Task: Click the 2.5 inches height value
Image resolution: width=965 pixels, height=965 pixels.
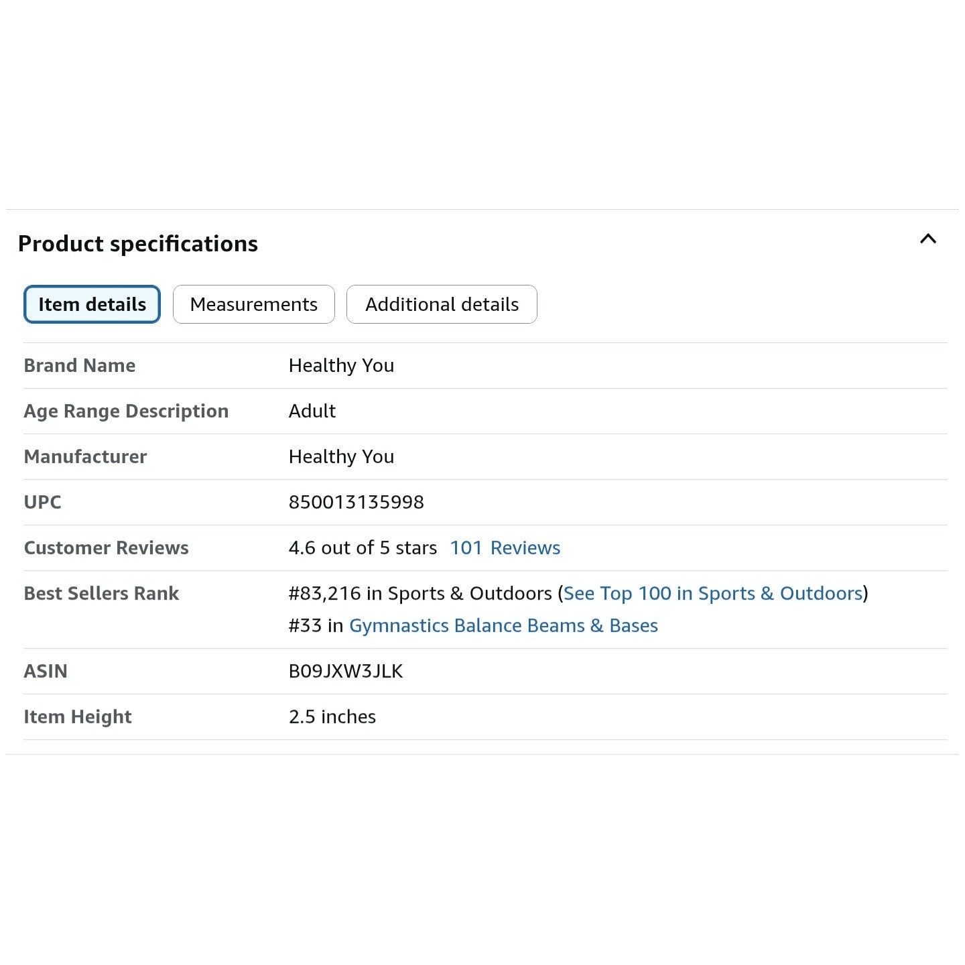Action: [332, 716]
